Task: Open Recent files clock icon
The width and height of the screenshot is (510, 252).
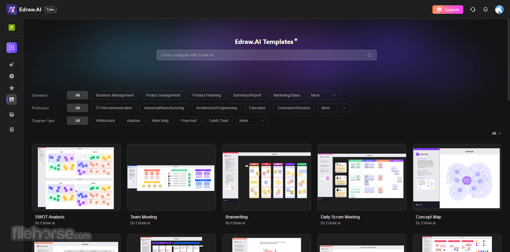Action: (12, 76)
